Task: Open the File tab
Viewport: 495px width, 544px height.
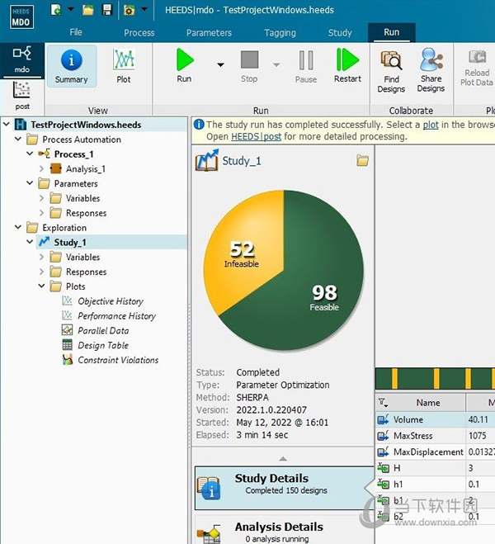Action: click(x=76, y=32)
